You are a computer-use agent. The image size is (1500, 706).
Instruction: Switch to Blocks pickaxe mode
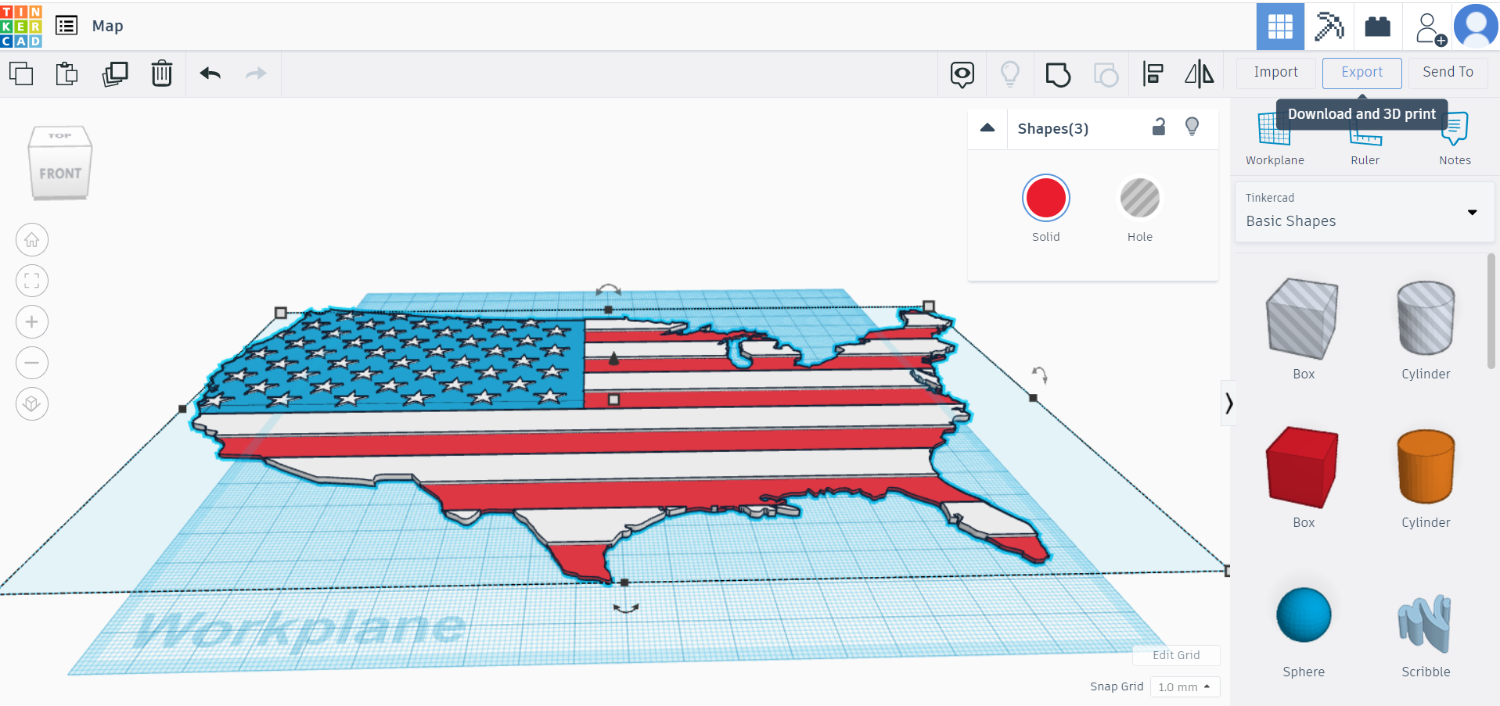(x=1329, y=27)
